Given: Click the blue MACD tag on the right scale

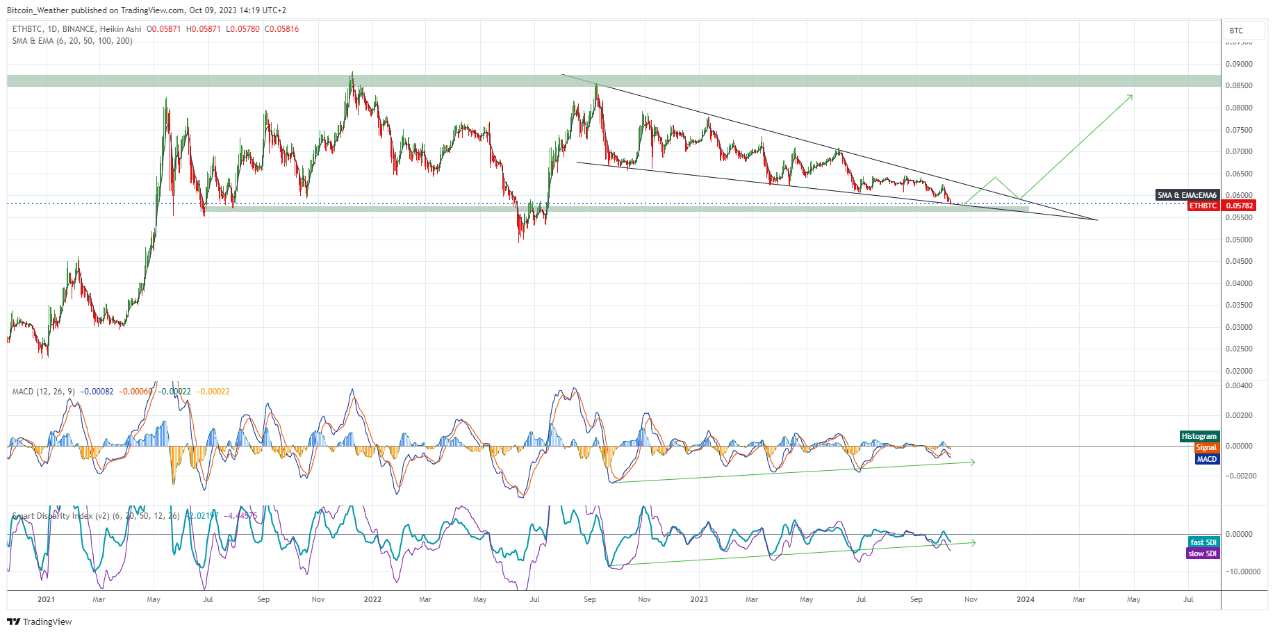Looking at the screenshot, I should [1207, 459].
